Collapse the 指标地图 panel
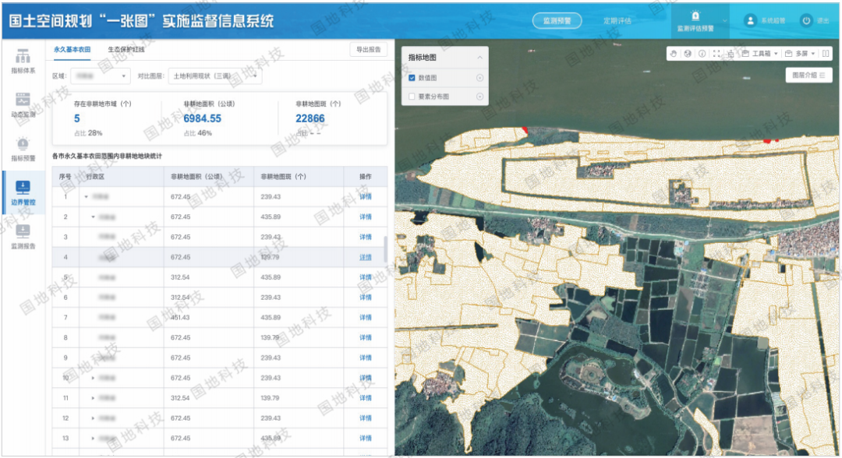Image resolution: width=842 pixels, height=458 pixels. (x=479, y=58)
